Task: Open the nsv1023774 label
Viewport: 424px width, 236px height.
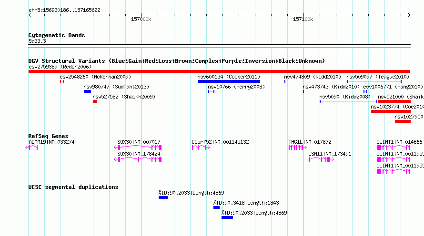Action: point(397,107)
